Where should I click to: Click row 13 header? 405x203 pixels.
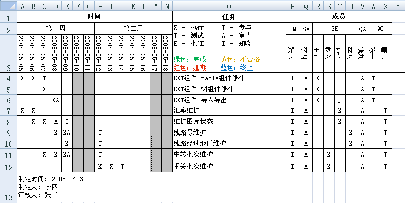click(x=8, y=187)
